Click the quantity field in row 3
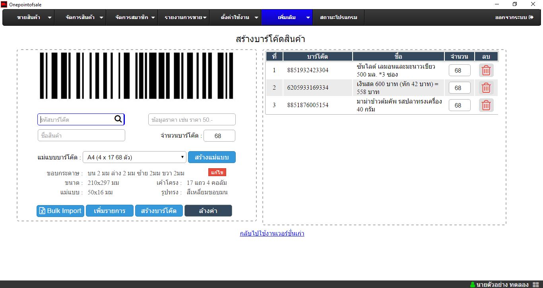543x288 pixels. 460,105
